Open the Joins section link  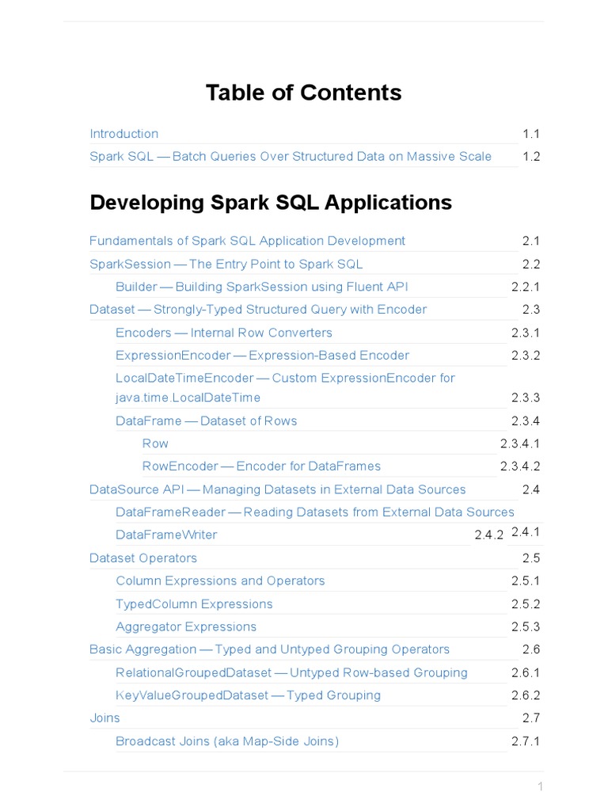pos(104,718)
